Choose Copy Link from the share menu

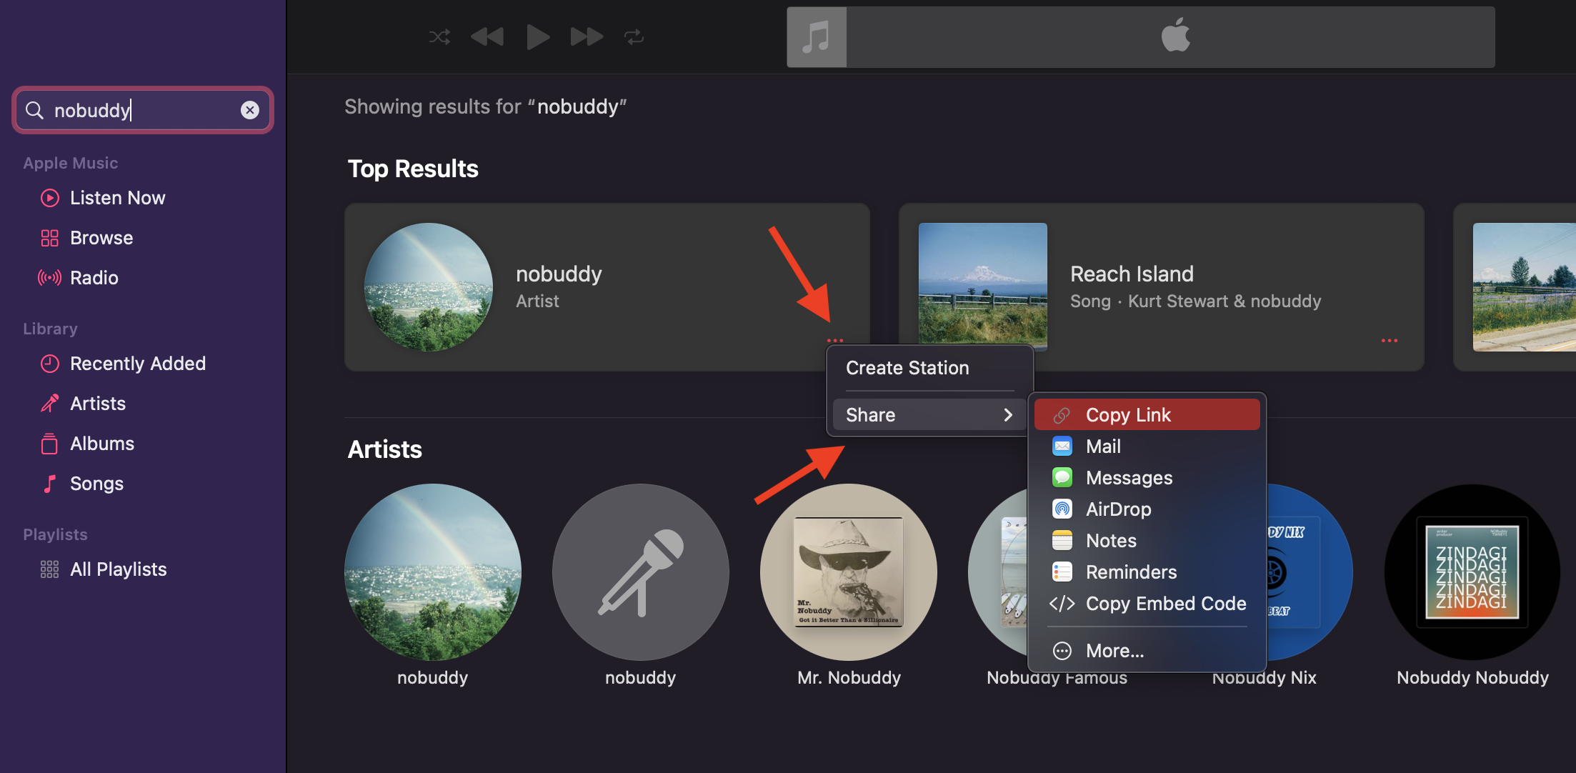(x=1127, y=414)
